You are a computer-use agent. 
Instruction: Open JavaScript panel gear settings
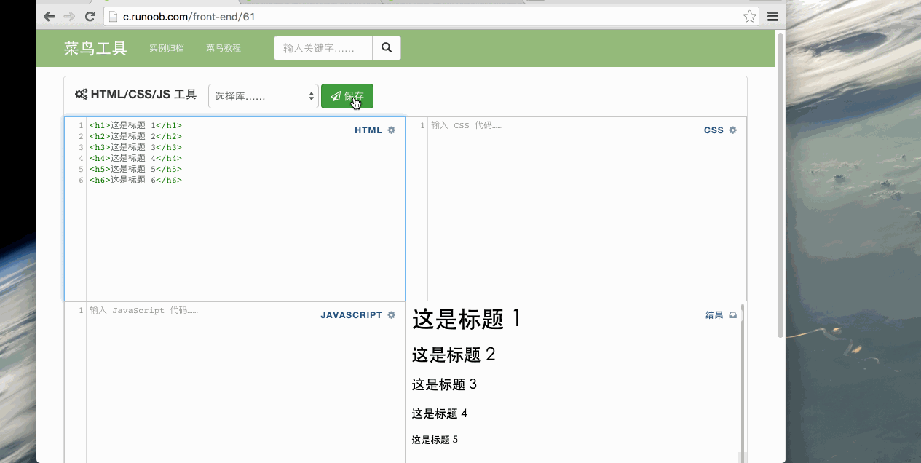(x=392, y=315)
